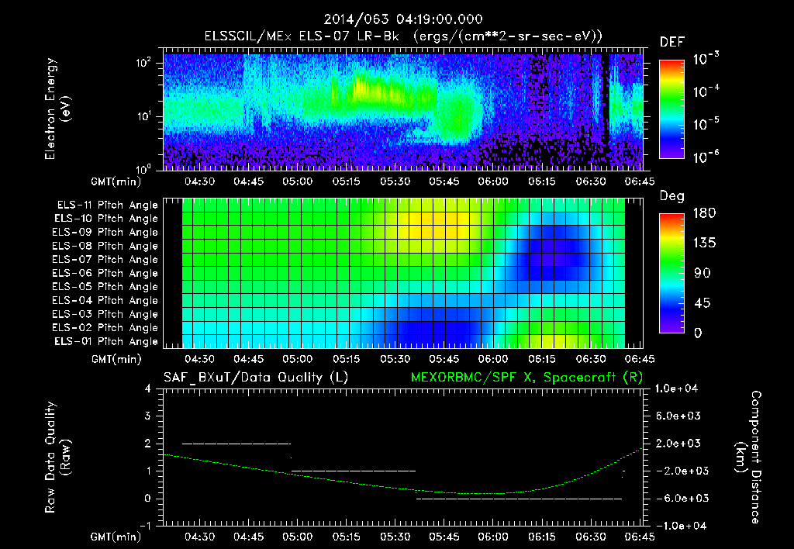Click the 10^2 energy axis tick label
Viewport: 794px width, 549px height.
[143, 64]
